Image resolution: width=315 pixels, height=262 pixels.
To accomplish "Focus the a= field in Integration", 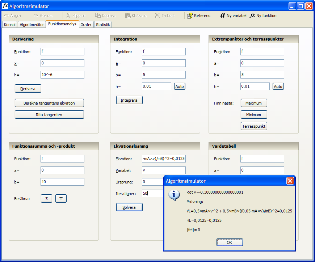I will click(x=164, y=63).
